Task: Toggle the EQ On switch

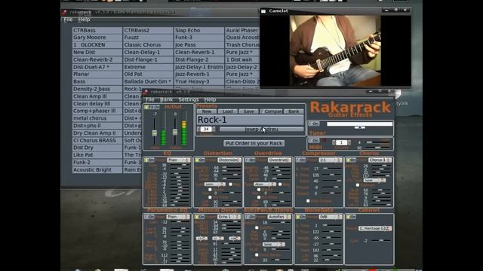Action: tap(149, 160)
